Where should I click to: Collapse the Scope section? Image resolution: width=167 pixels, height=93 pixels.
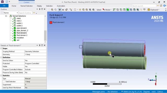(x=1, y=48)
